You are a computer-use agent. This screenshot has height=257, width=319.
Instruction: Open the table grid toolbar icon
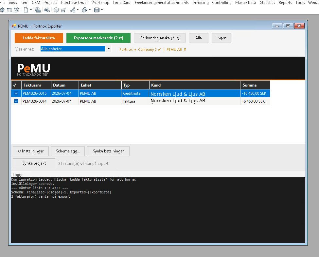click(x=9, y=10)
